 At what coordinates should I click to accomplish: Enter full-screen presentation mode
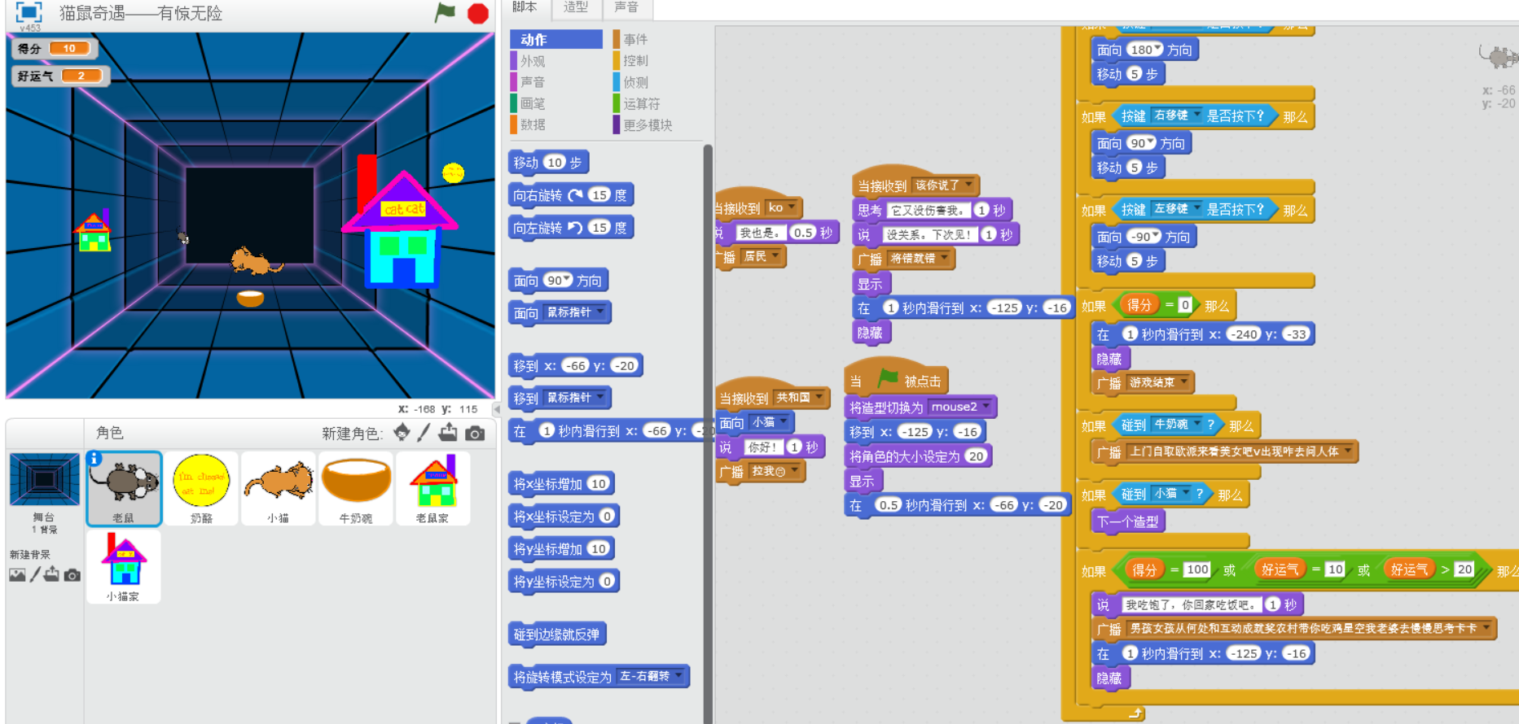29,12
